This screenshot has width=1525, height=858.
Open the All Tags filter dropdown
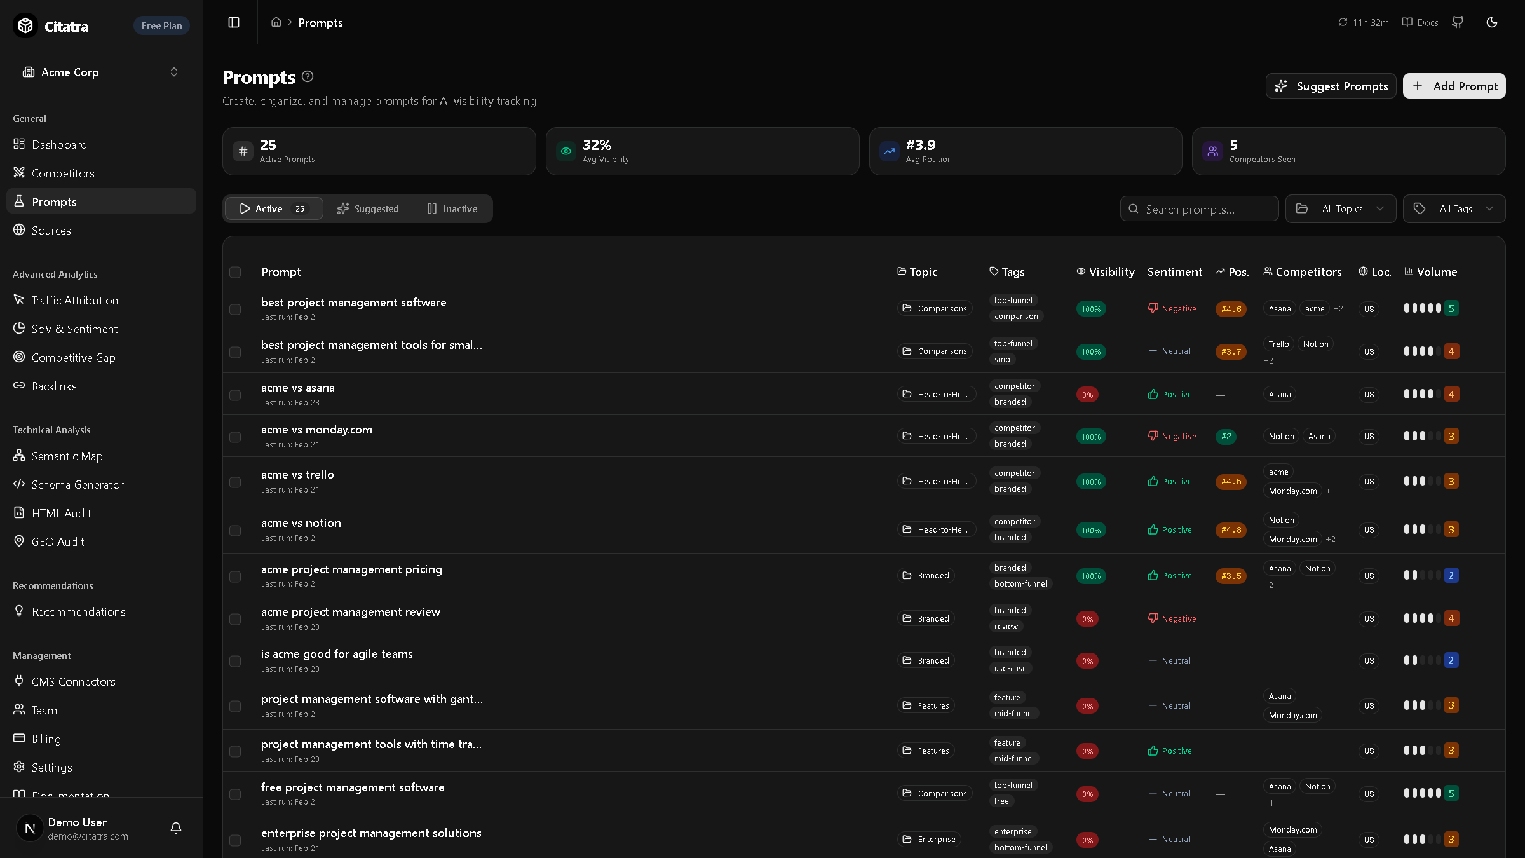[x=1454, y=208]
